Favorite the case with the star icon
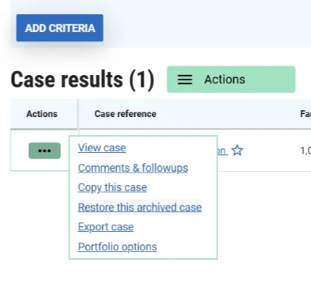311x284 pixels. pyautogui.click(x=237, y=151)
